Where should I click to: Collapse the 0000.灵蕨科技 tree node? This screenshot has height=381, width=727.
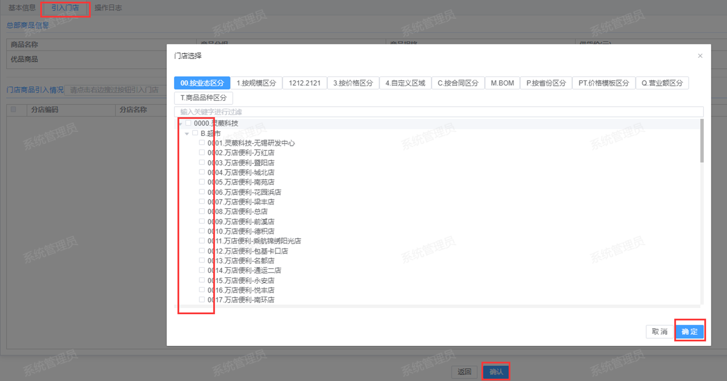pos(180,124)
